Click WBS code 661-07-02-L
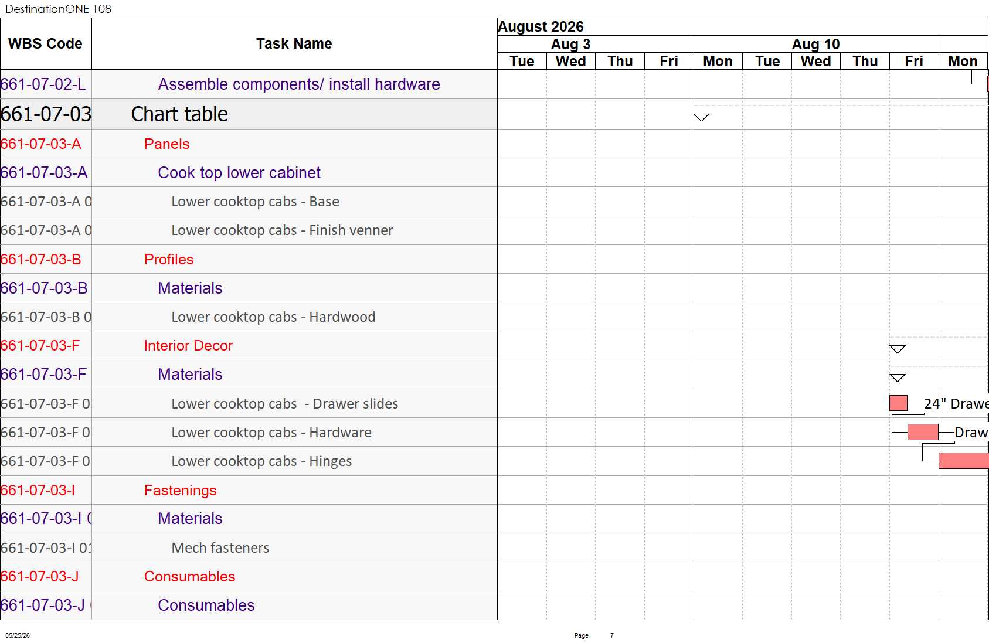Screen dimensions: 989x643 tap(43, 84)
